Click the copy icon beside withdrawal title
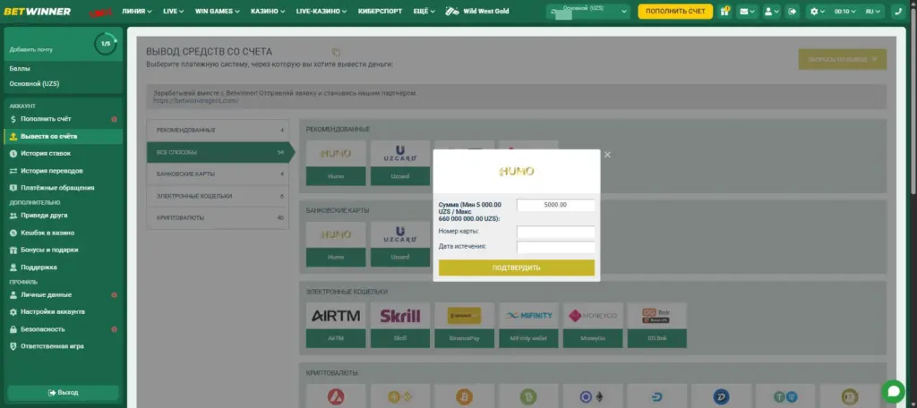Image resolution: width=917 pixels, height=408 pixels. coord(336,52)
